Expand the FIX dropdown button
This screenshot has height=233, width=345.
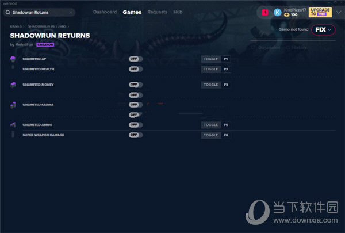323,30
